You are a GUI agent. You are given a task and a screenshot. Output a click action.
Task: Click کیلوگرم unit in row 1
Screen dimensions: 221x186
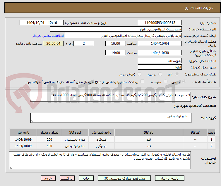point(101,139)
